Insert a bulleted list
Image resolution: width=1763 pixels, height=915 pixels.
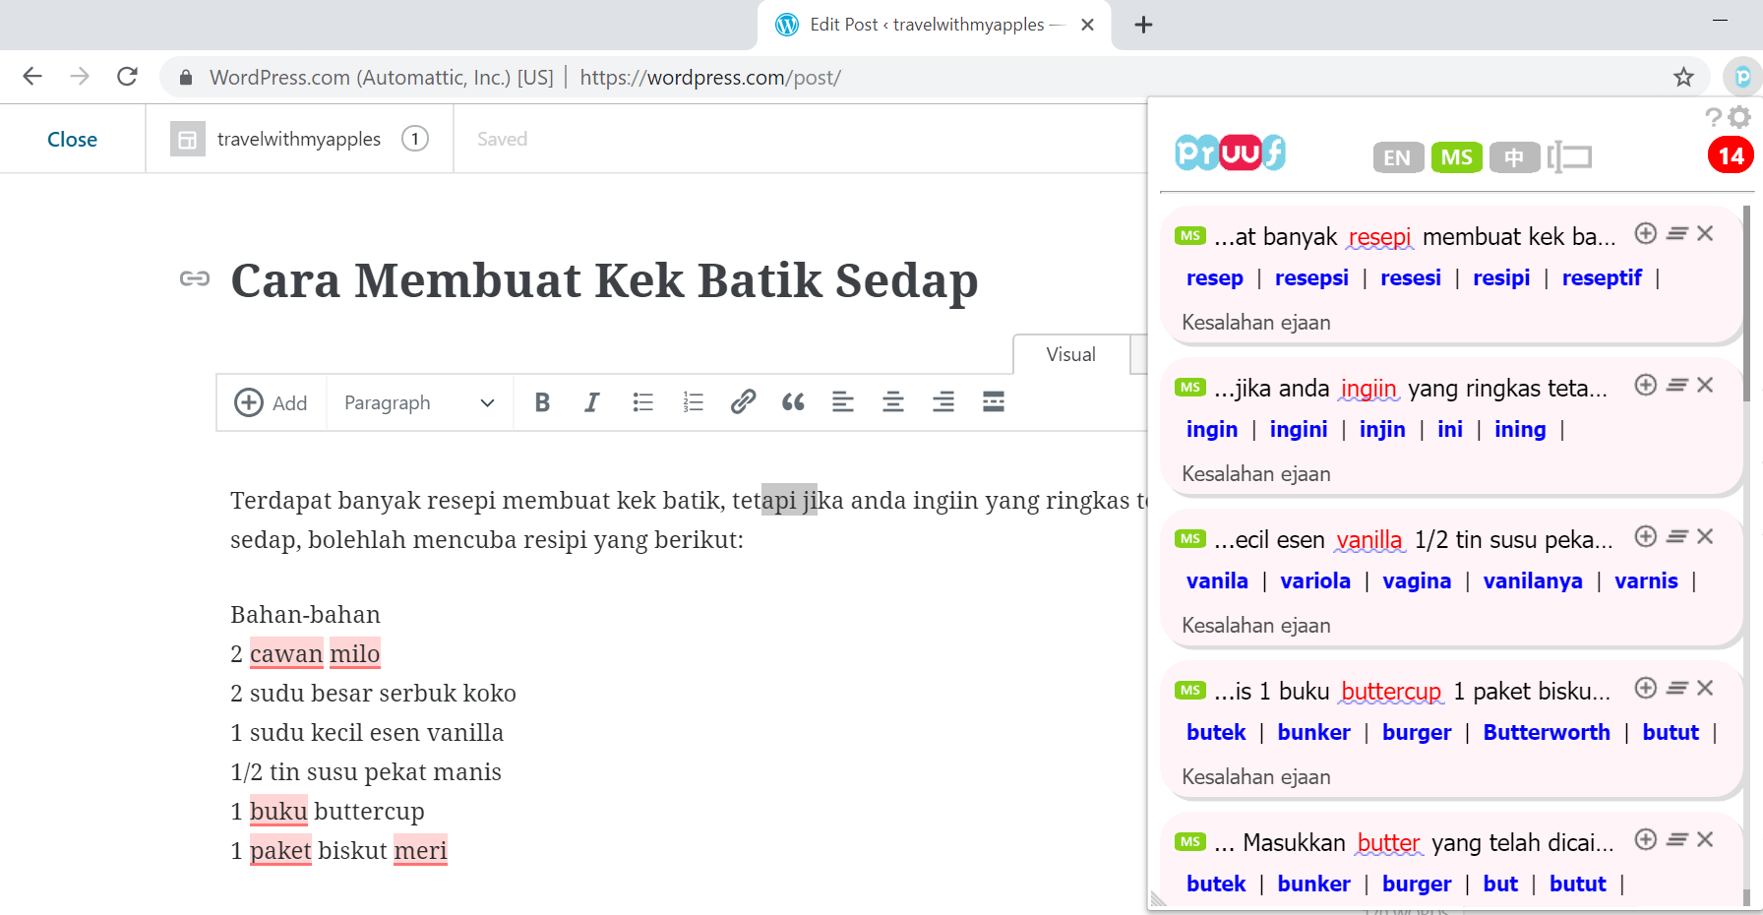pos(642,402)
